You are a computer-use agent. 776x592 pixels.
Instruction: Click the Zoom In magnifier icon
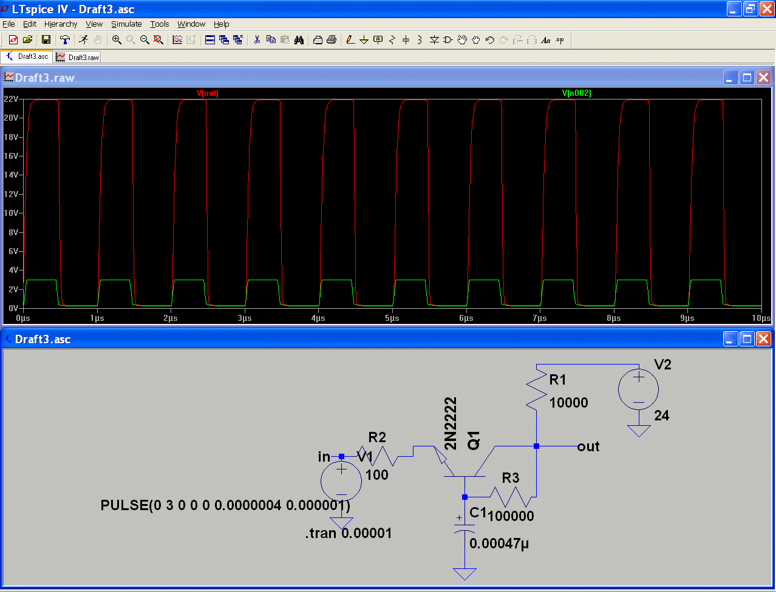116,40
